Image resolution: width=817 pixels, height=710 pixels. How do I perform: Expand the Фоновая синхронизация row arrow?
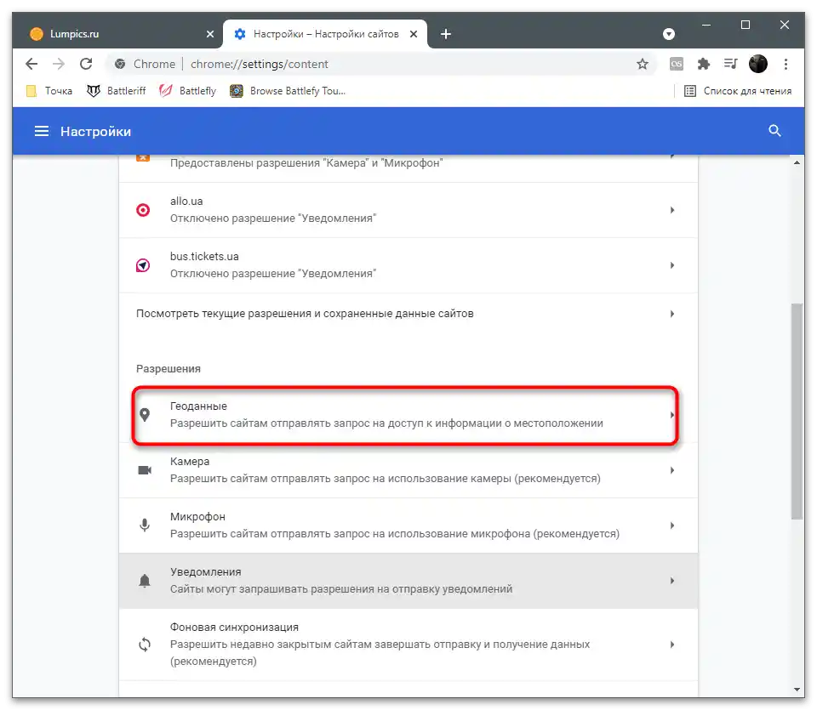(x=672, y=645)
